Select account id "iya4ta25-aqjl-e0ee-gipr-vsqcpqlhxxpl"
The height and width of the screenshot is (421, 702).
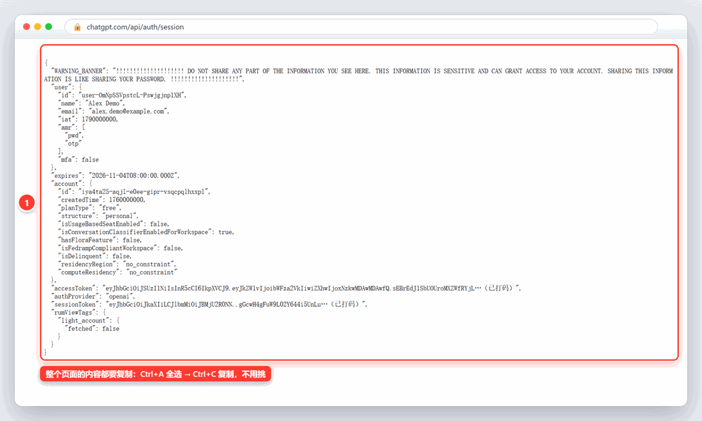click(x=143, y=192)
